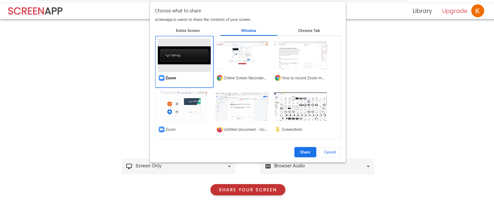The image size is (494, 224).
Task: Click the 'Browser Audio' text
Action: click(x=289, y=166)
